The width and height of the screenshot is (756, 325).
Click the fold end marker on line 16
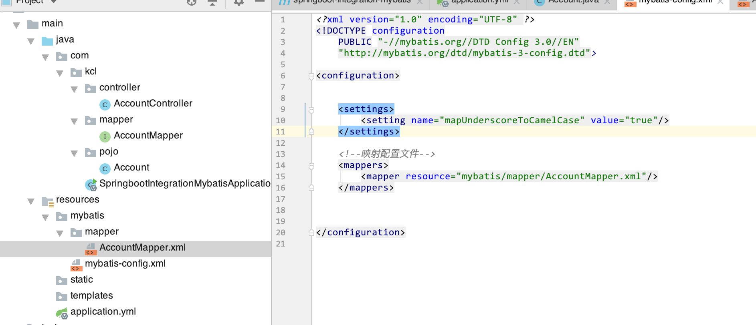point(311,188)
